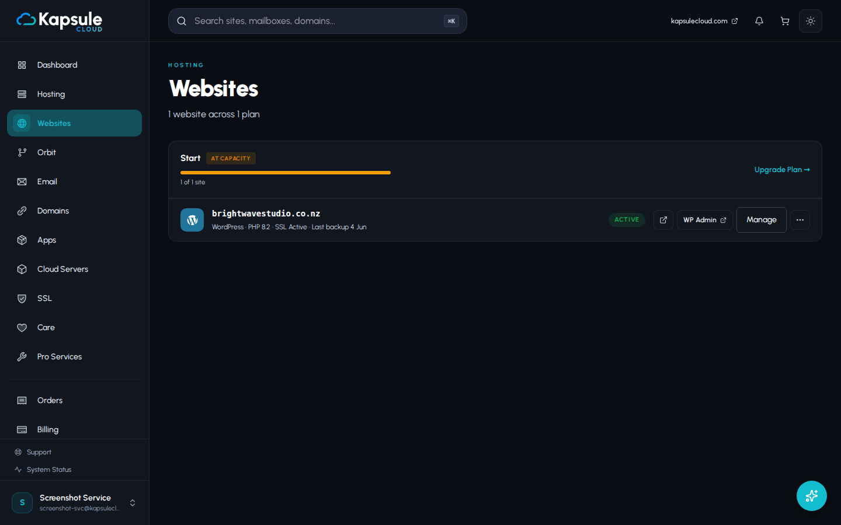Click the ⌘K shortcut badge
This screenshot has width=841, height=525.
click(451, 21)
